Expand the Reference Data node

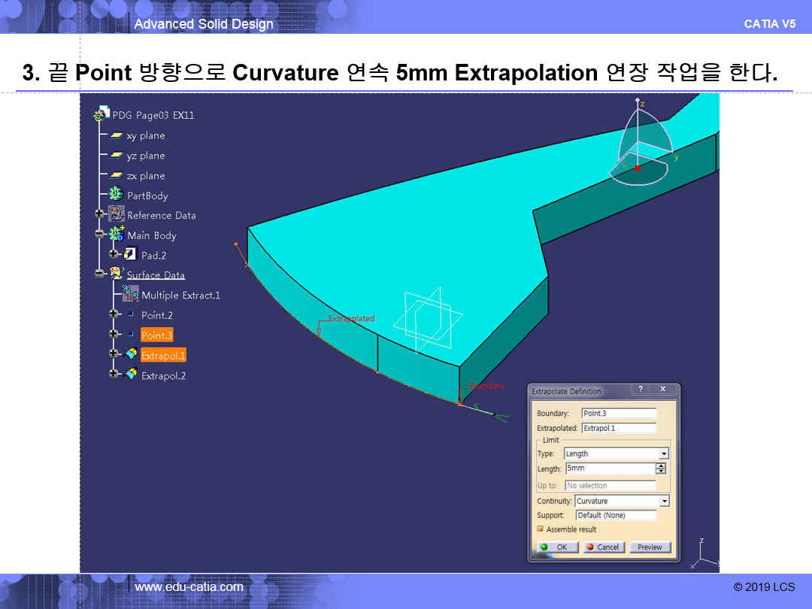[x=99, y=215]
